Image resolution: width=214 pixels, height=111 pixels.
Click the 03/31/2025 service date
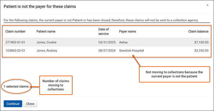pos(107,42)
